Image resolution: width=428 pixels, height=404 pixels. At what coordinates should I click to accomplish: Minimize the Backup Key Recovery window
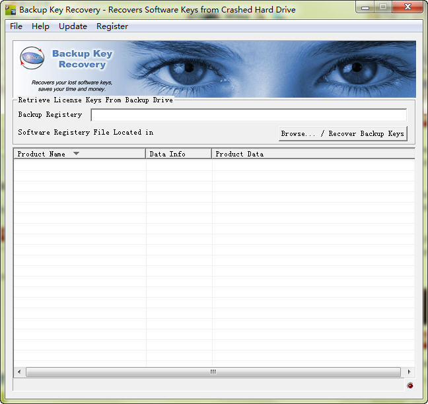point(365,7)
